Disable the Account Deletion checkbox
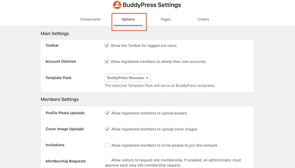 click(x=107, y=62)
